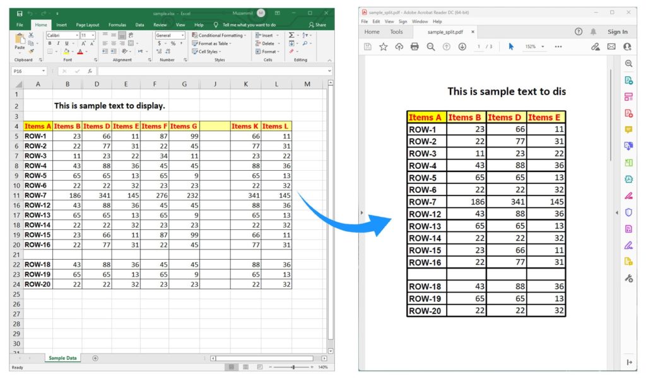Open the Tools tab in Acrobat
Viewport: 646px width, 380px height.
(396, 32)
